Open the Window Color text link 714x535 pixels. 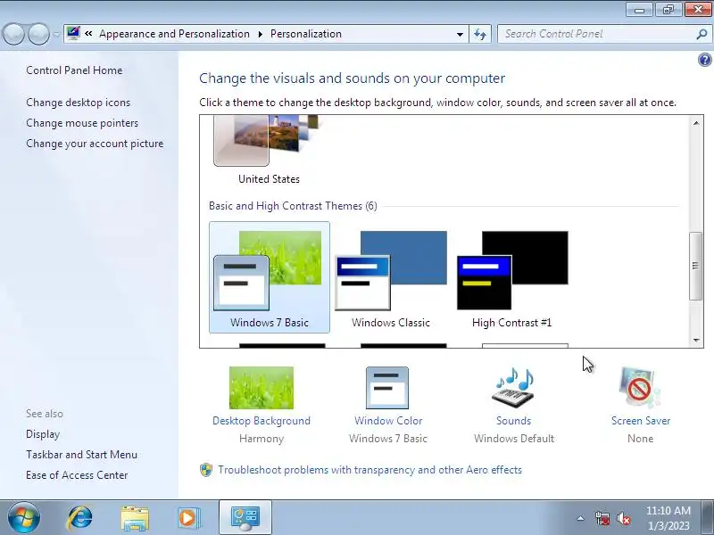pos(388,421)
